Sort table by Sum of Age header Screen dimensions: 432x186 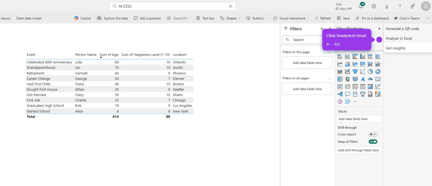pos(109,55)
